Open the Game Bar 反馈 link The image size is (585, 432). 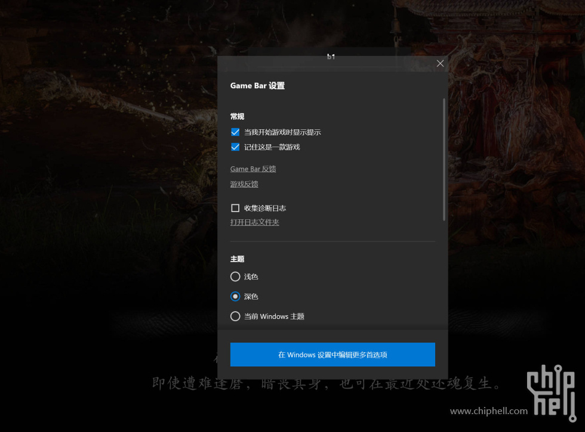tap(253, 169)
